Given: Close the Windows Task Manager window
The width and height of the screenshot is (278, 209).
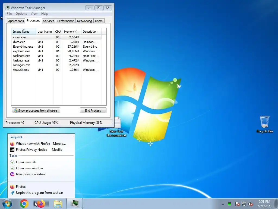Looking at the screenshot, I should coord(108,8).
